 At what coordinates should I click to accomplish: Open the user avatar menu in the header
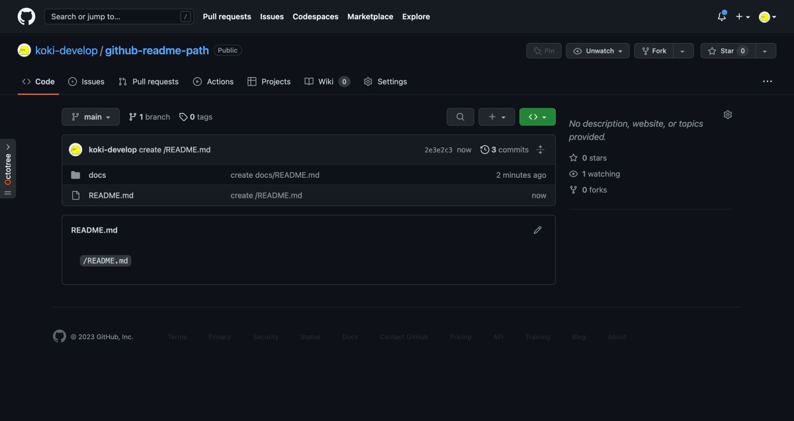click(768, 17)
